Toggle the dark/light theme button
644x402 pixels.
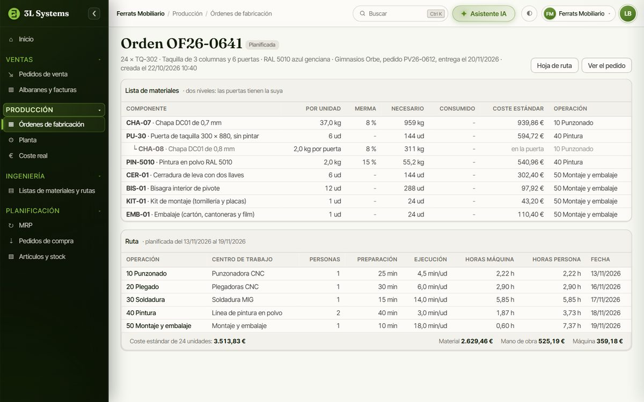(x=529, y=13)
